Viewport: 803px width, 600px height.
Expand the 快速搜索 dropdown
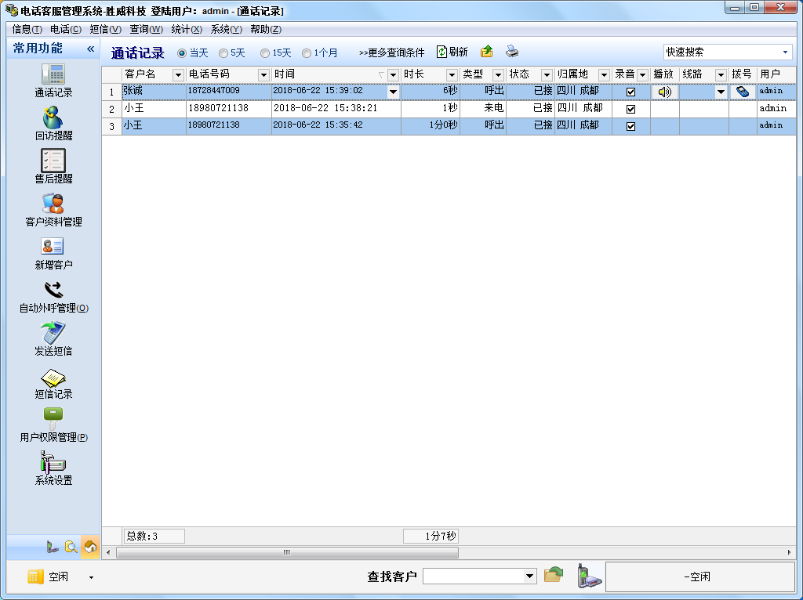point(785,52)
